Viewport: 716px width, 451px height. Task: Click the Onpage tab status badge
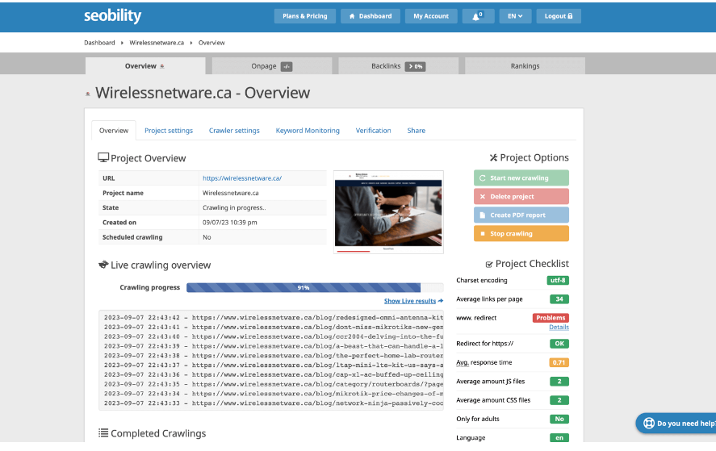click(x=287, y=67)
